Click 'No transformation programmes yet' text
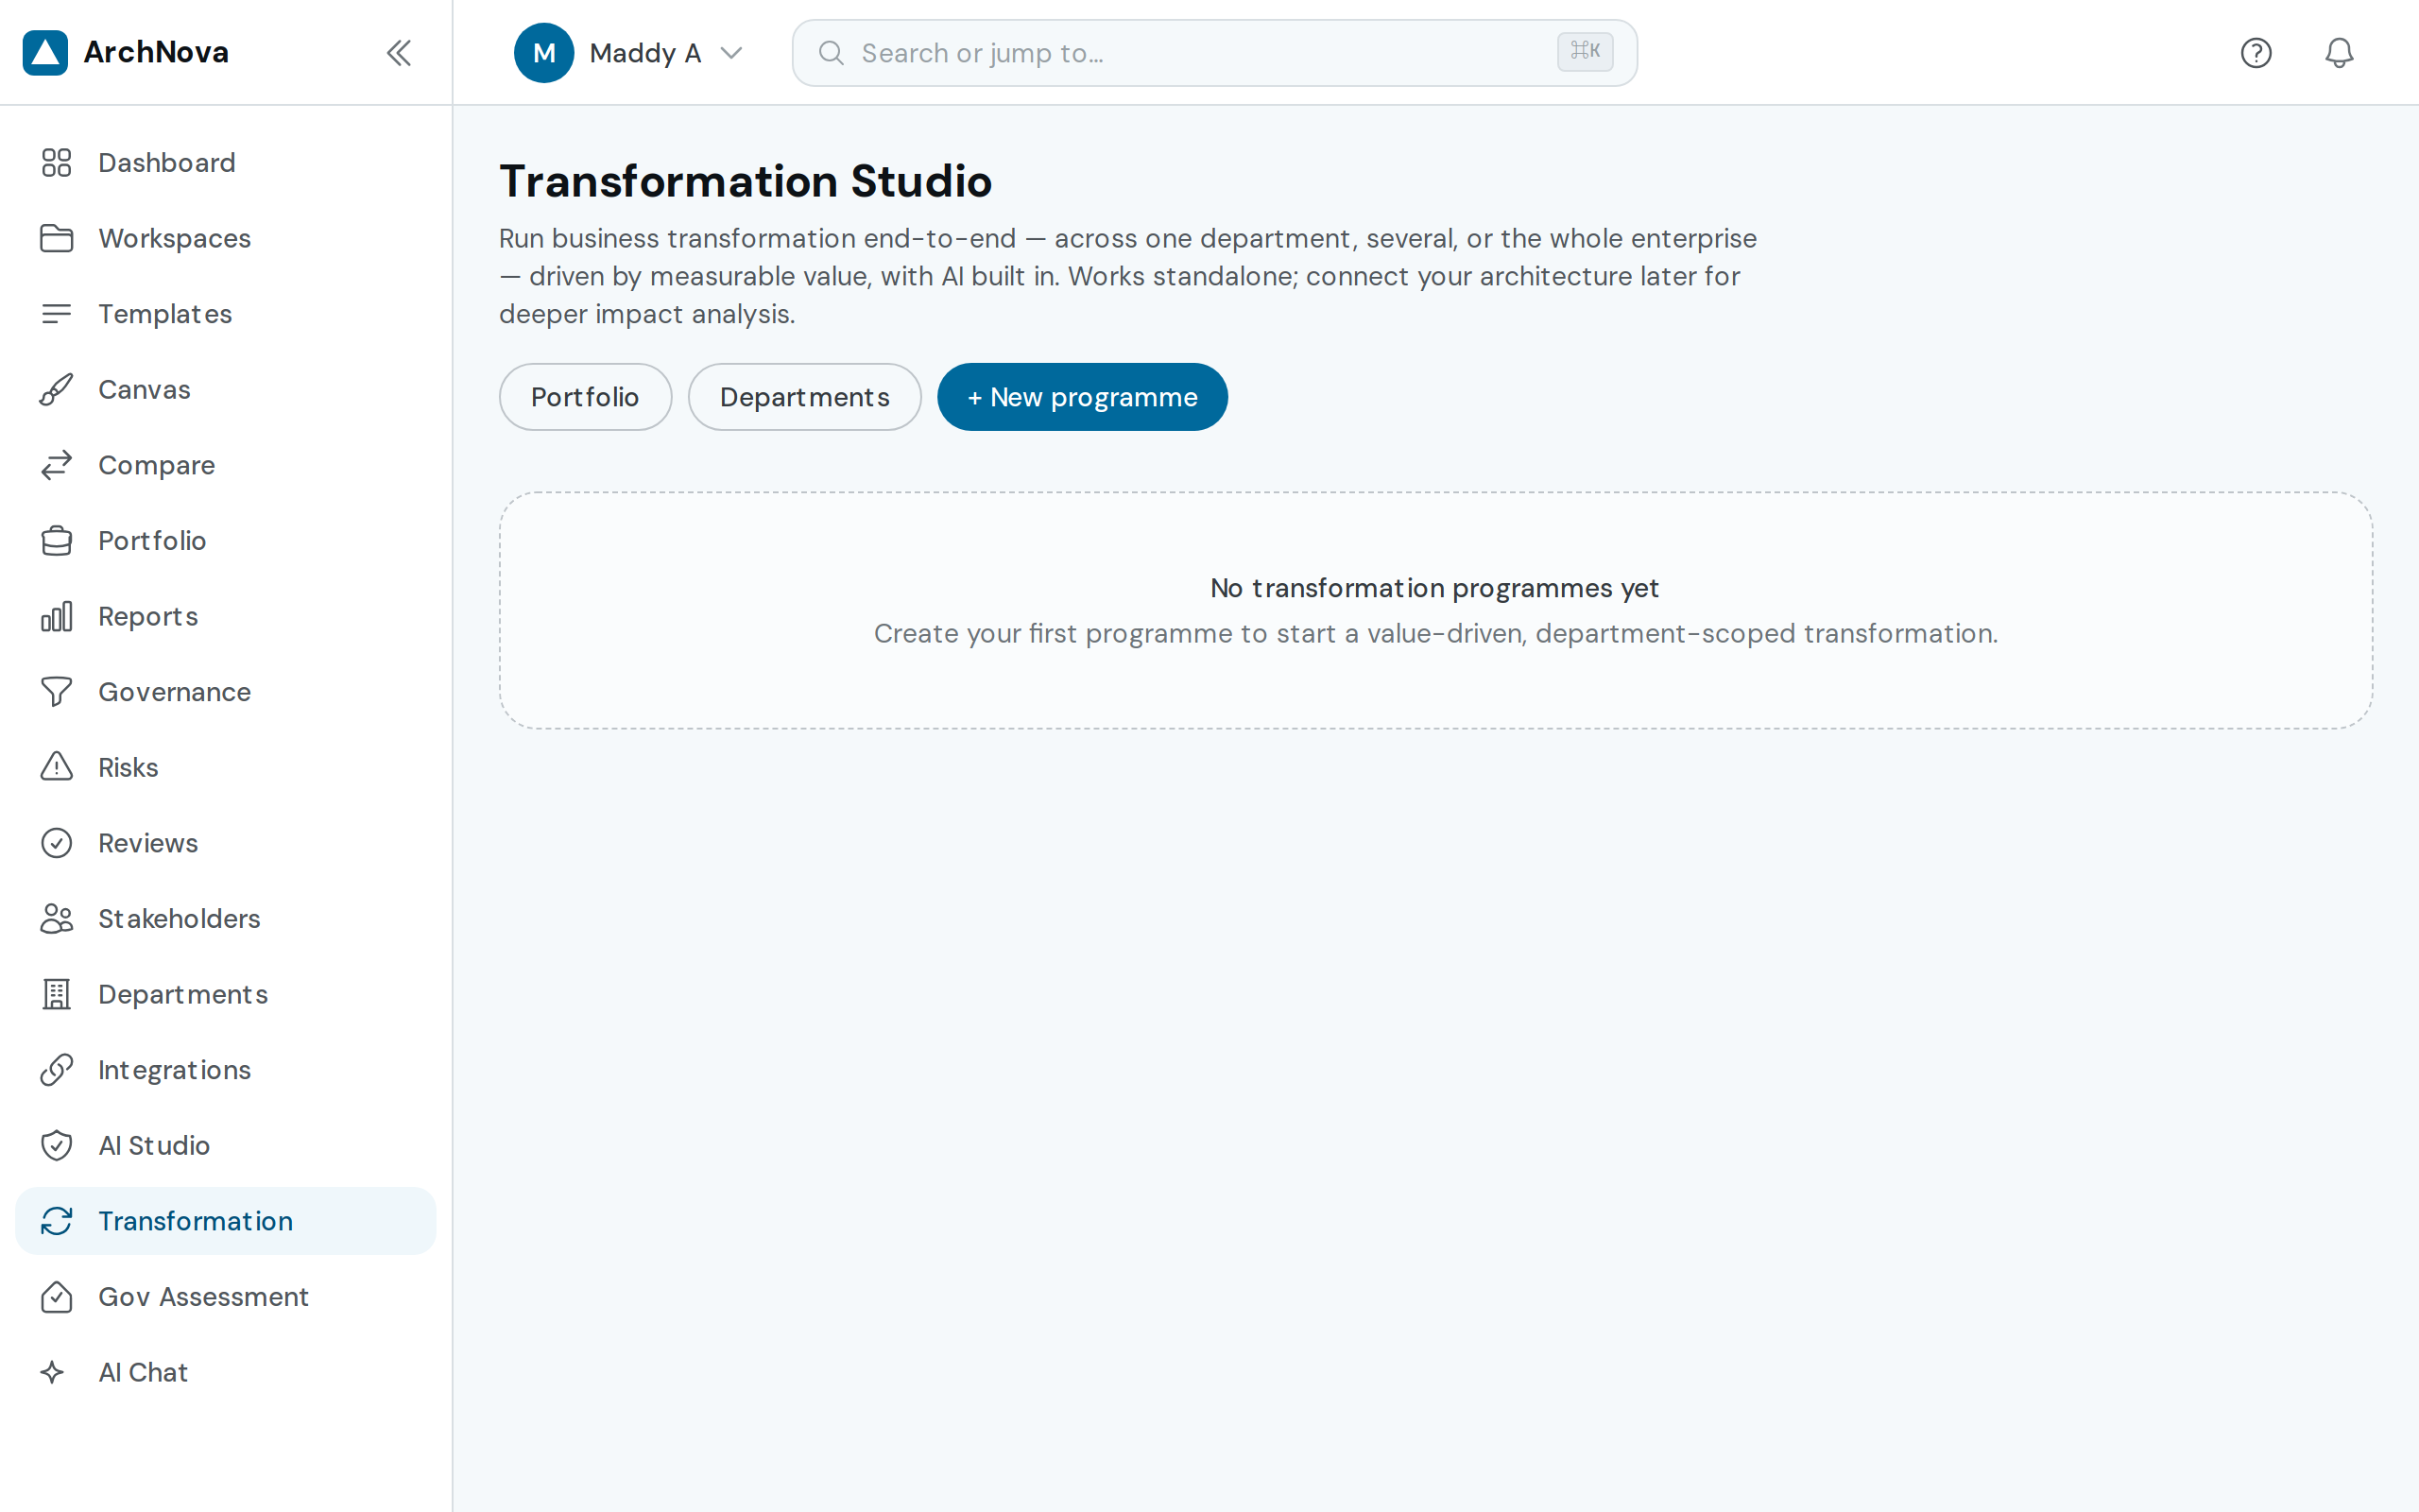Image resolution: width=2419 pixels, height=1512 pixels. coord(1434,588)
